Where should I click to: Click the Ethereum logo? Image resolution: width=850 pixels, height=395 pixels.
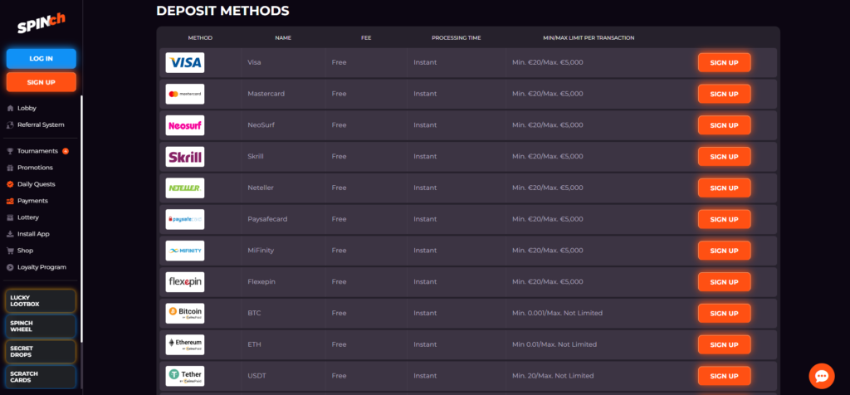click(185, 344)
